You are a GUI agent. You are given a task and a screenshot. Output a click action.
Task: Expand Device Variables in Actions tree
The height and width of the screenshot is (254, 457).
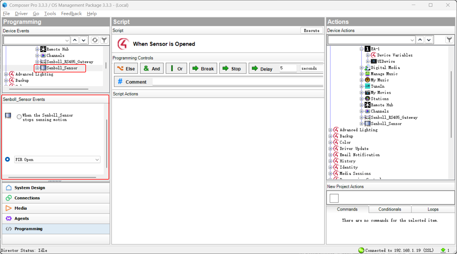click(368, 55)
